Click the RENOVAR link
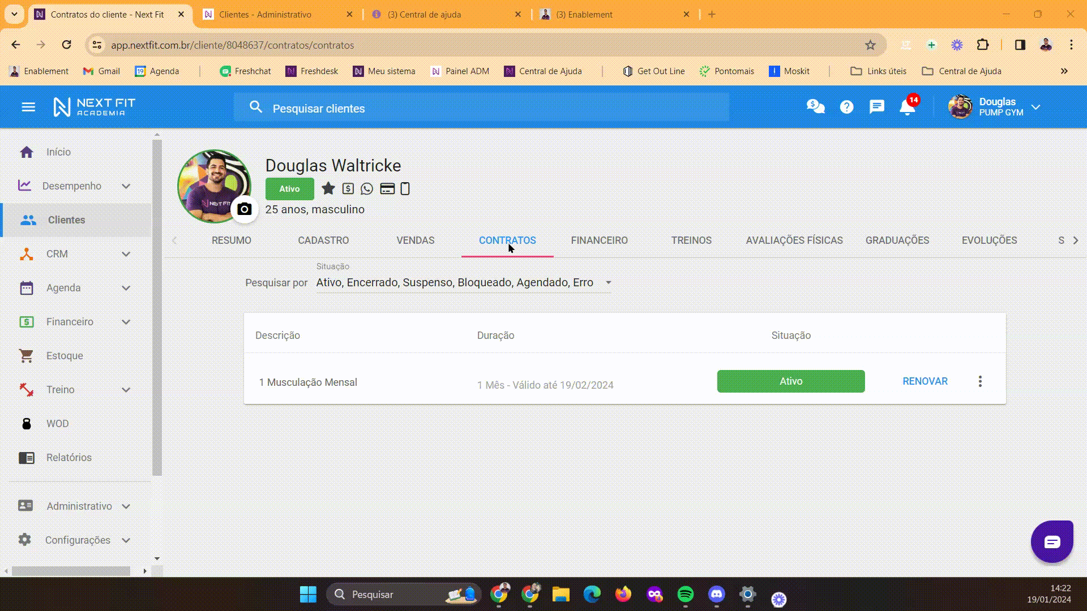The width and height of the screenshot is (1087, 611). (925, 381)
